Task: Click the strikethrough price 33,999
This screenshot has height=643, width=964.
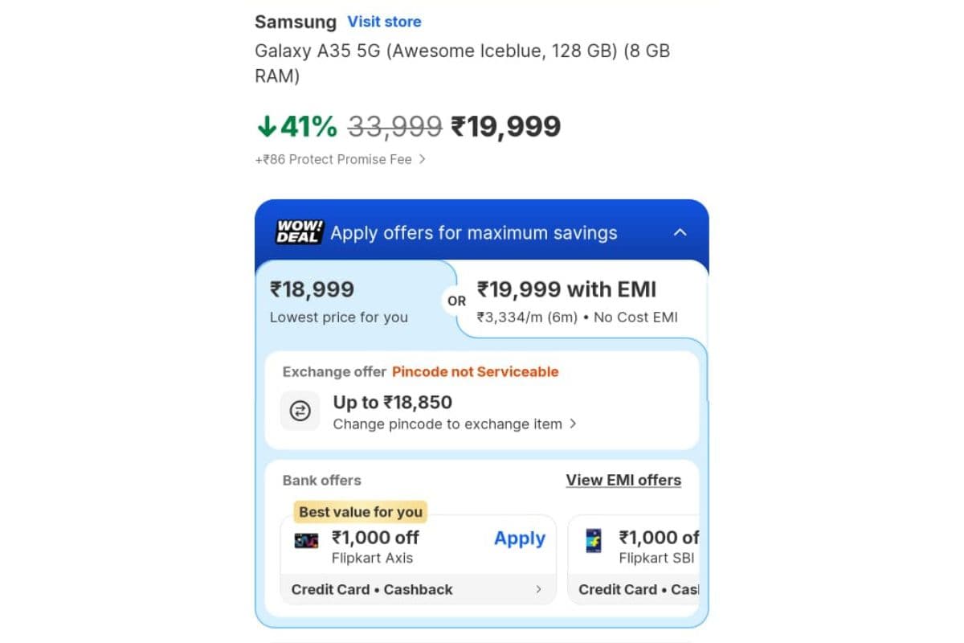Action: click(395, 126)
